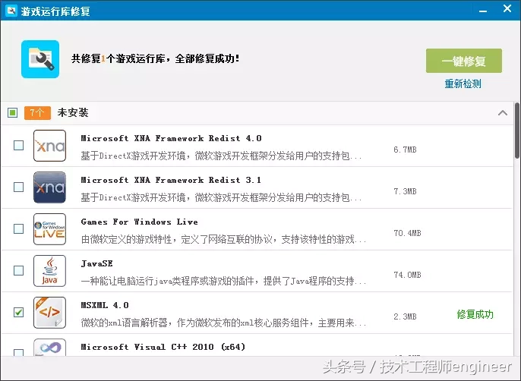Uncheck the MSXML 4.0 checkbox
The height and width of the screenshot is (381, 521).
coord(18,312)
